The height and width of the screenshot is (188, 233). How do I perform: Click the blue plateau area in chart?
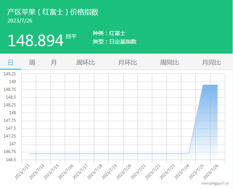point(210,117)
